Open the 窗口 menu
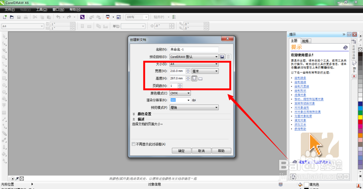This screenshot has width=363, height=189. tap(58, 9)
